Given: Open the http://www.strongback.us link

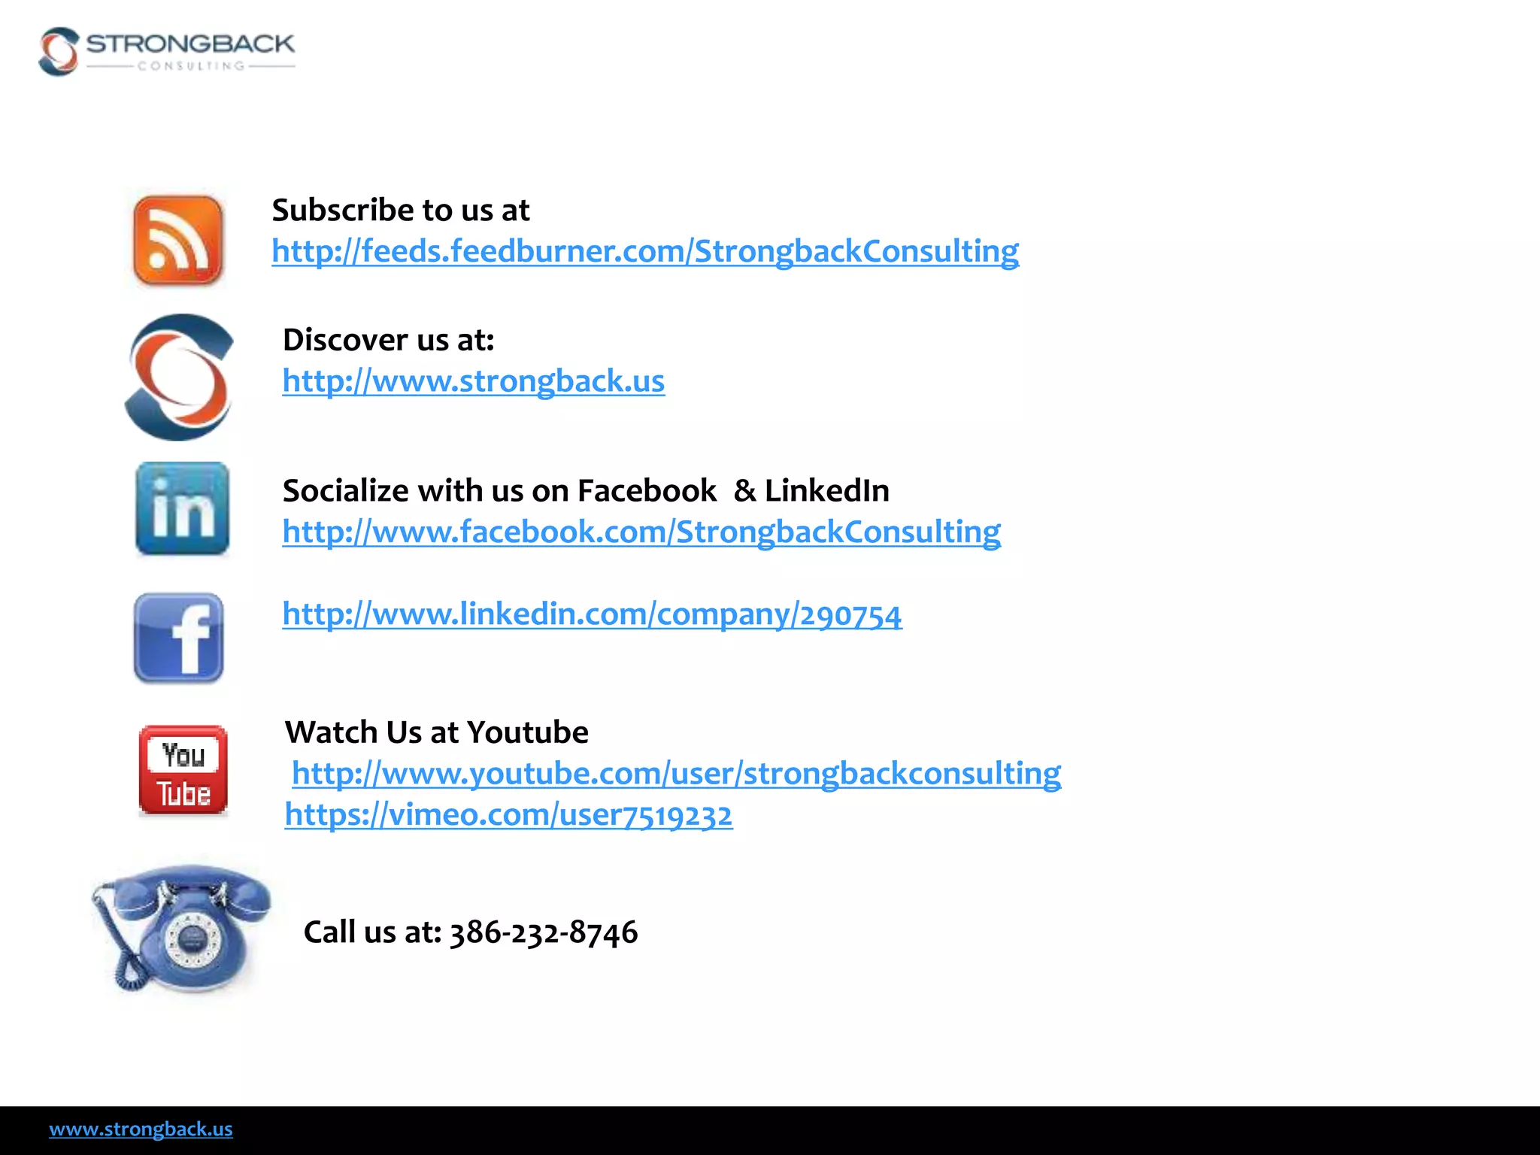Looking at the screenshot, I should [x=474, y=381].
